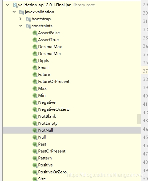Select the bootstrap folder label

(41, 19)
